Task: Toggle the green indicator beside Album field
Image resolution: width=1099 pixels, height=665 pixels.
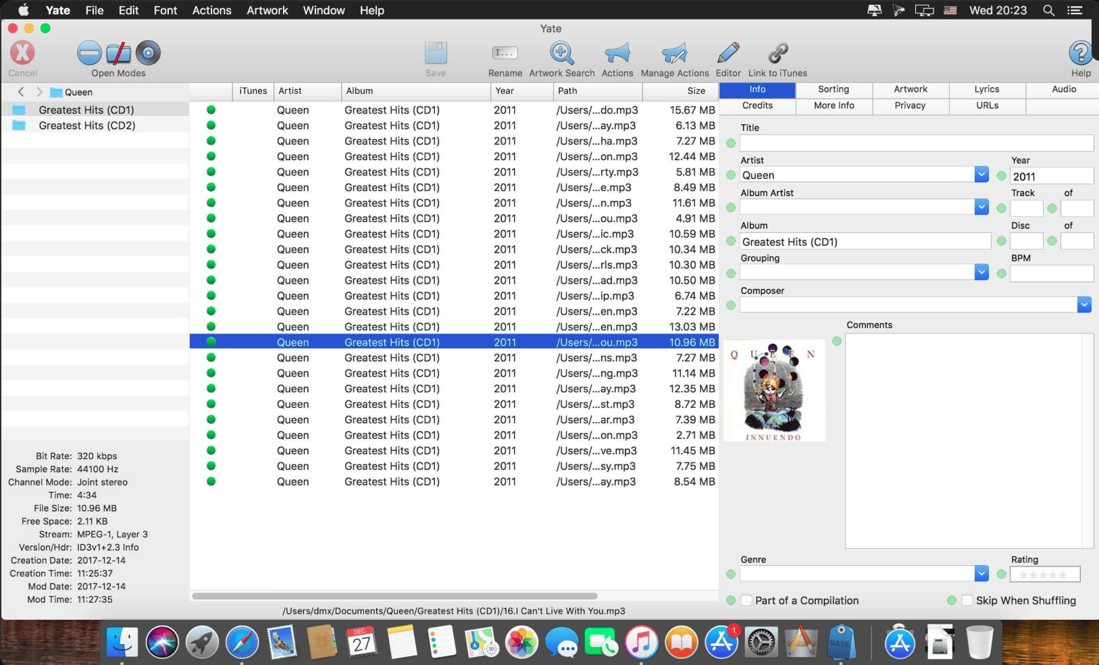Action: (x=731, y=241)
